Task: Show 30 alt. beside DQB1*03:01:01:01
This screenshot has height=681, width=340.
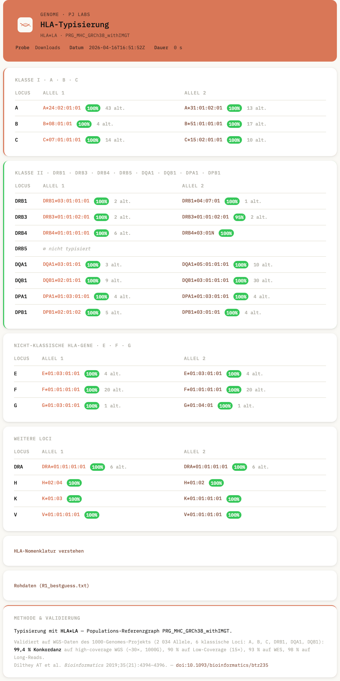Action: [263, 281]
